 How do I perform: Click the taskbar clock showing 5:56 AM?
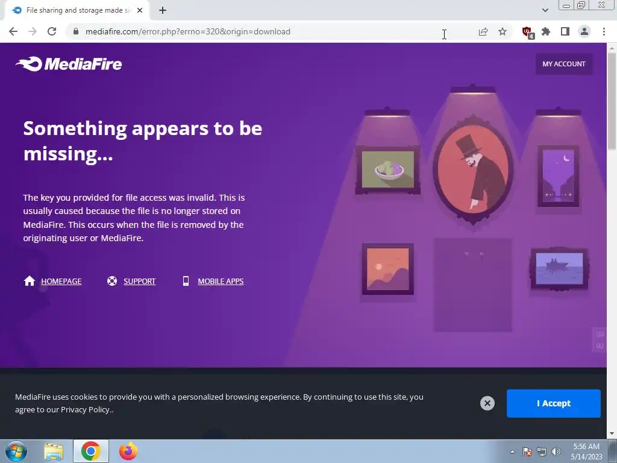[x=586, y=452]
